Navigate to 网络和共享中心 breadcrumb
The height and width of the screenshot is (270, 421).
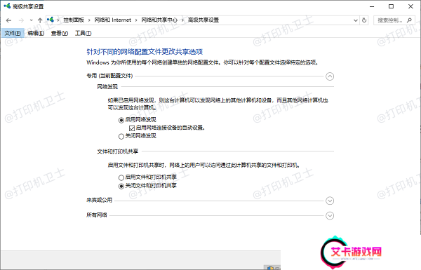click(159, 20)
